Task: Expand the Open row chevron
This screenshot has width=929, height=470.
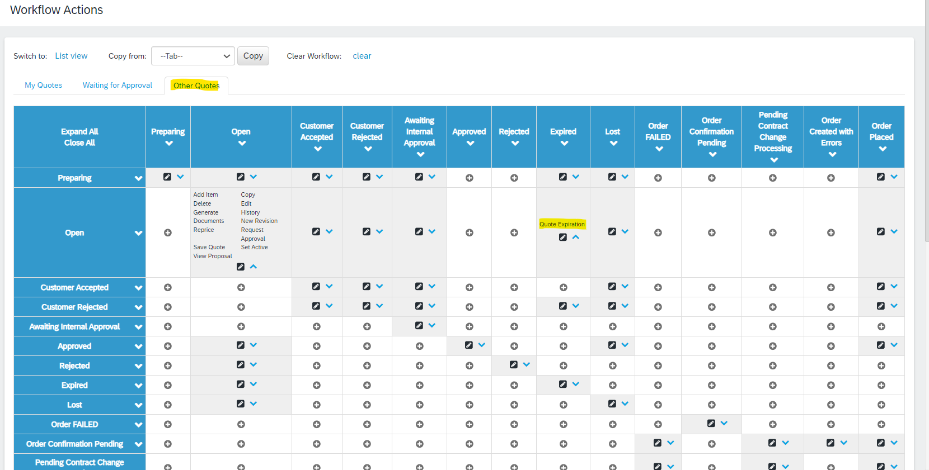Action: [x=138, y=233]
